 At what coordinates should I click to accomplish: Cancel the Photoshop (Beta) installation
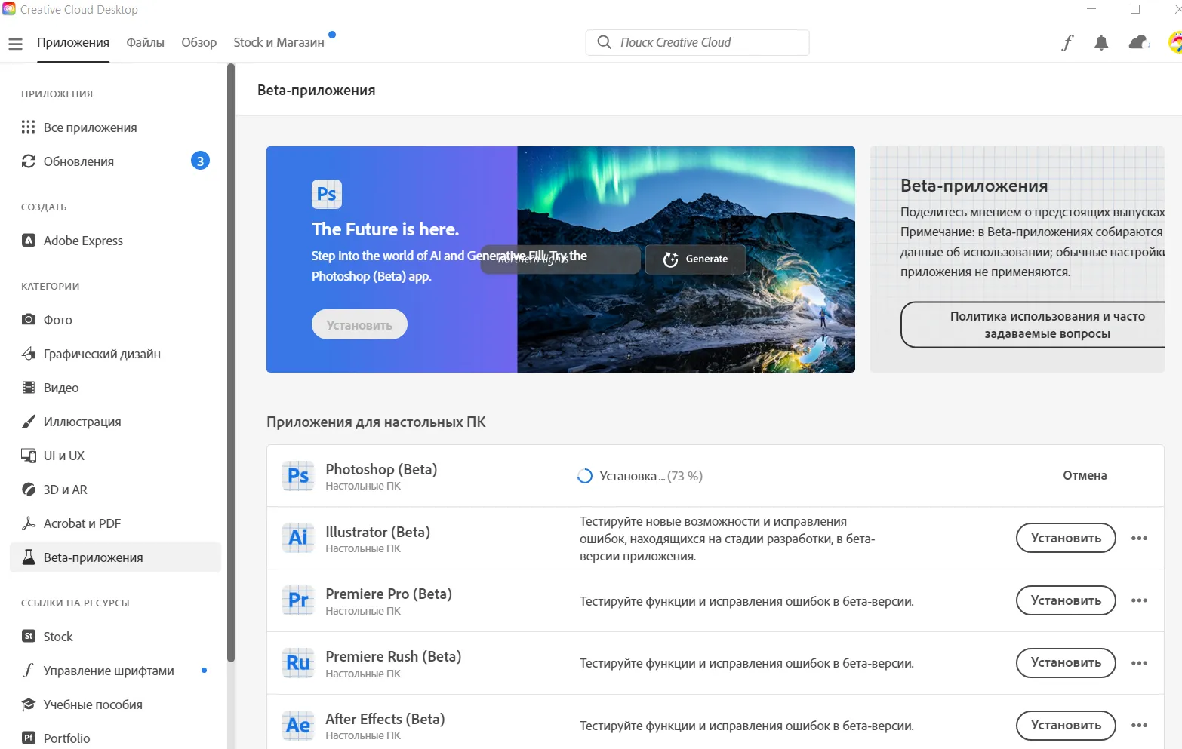(1085, 476)
